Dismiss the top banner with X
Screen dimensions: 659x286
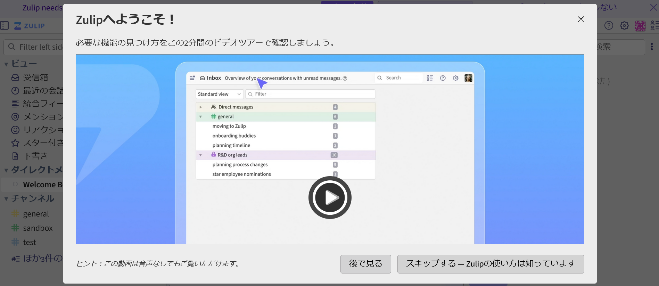[x=653, y=7]
